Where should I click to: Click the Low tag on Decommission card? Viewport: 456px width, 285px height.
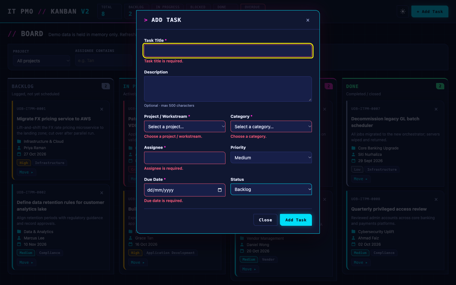click(x=357, y=169)
